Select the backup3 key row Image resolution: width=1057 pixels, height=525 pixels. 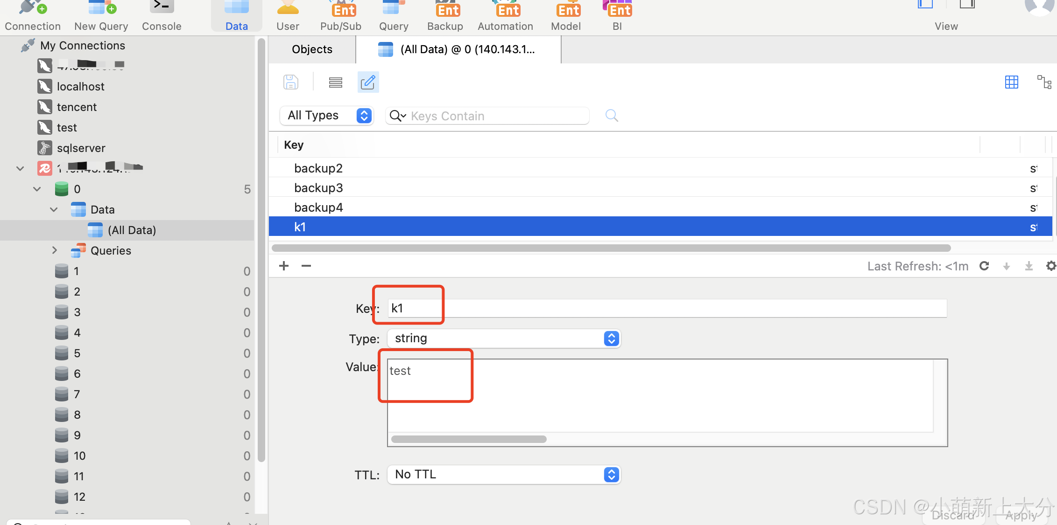(x=660, y=187)
